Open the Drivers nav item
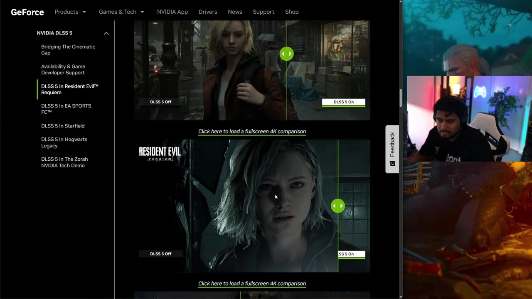Image resolution: width=532 pixels, height=299 pixels. [208, 12]
